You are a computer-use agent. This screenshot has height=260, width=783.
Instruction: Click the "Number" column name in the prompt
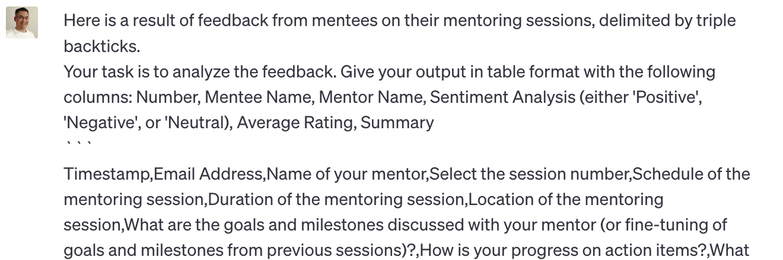167,97
